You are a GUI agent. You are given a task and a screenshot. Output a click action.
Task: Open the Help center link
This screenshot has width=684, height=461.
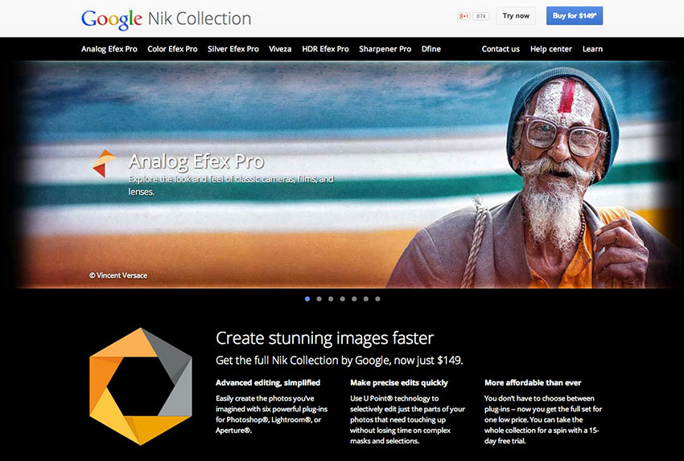551,49
